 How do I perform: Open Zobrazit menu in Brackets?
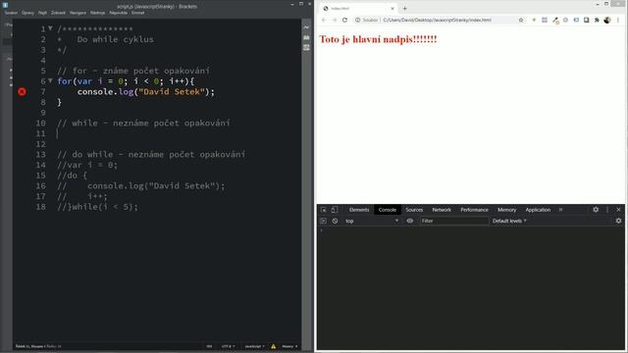tap(58, 13)
